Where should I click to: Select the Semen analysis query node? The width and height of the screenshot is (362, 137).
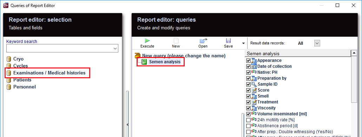[x=165, y=62]
